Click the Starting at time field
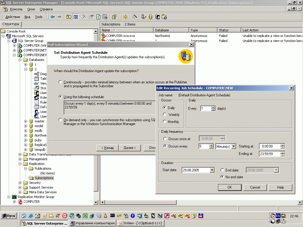Viewport: 303px width, 227px height. tap(270, 146)
